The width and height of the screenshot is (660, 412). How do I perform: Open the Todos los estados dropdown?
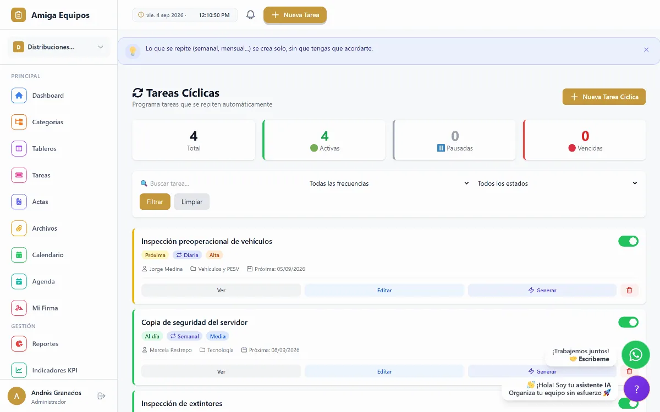(557, 183)
